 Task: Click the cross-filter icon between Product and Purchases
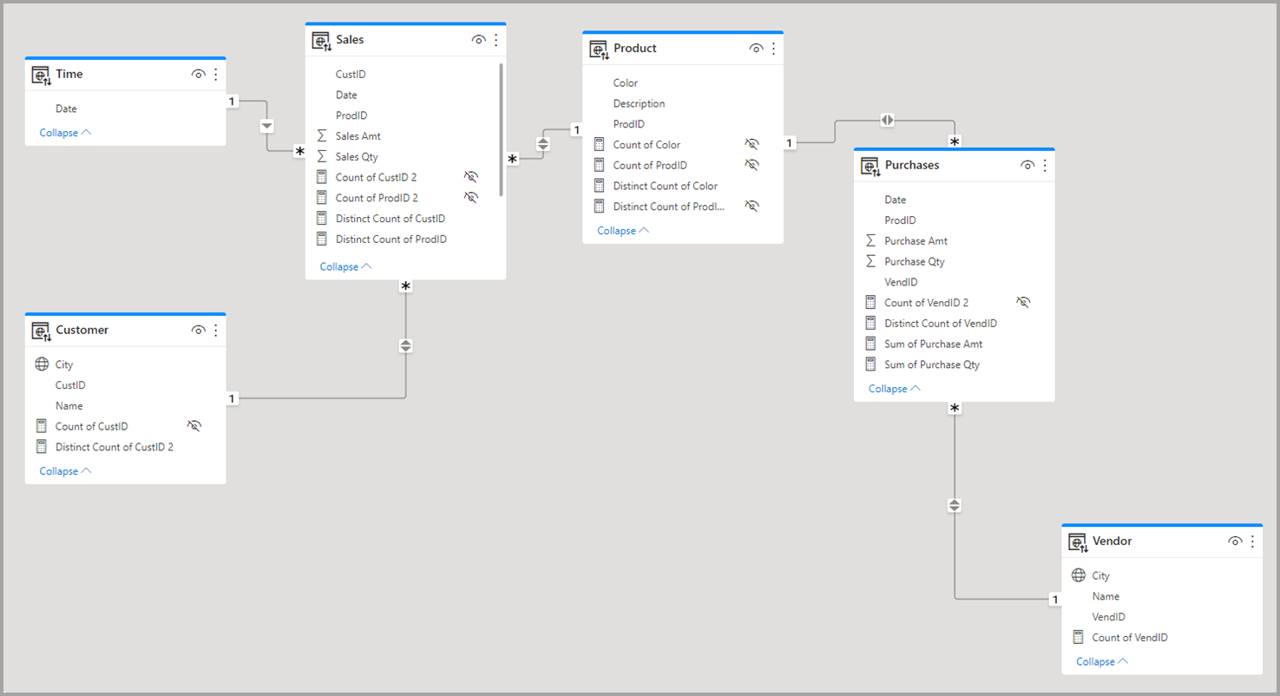pyautogui.click(x=887, y=121)
